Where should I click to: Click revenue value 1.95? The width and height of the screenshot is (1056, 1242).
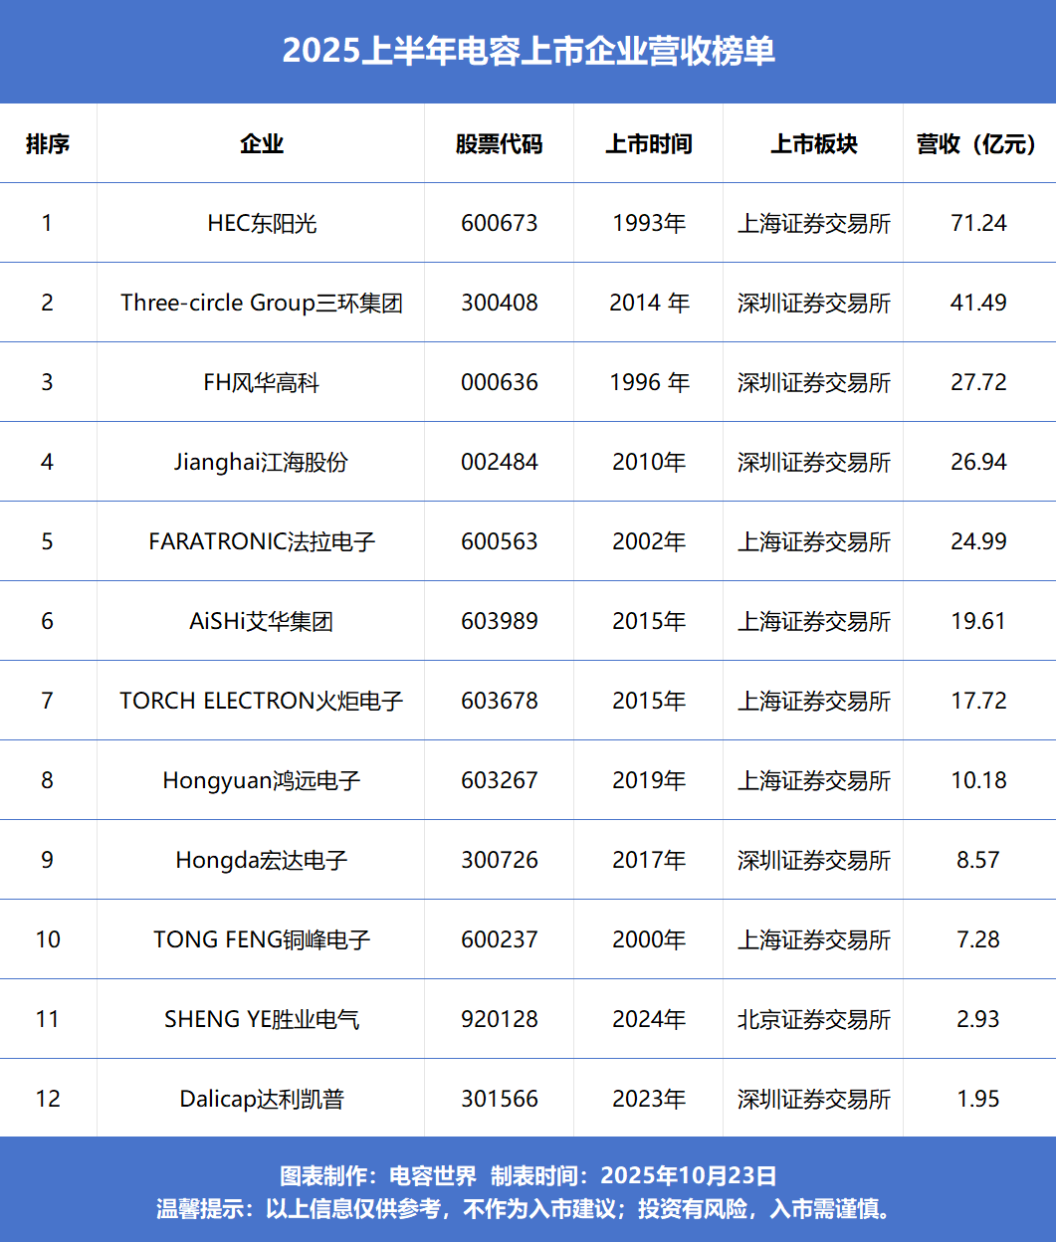(978, 1099)
